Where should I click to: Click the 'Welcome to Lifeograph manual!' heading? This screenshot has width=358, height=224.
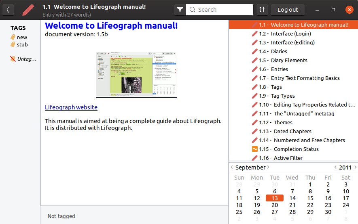click(111, 25)
